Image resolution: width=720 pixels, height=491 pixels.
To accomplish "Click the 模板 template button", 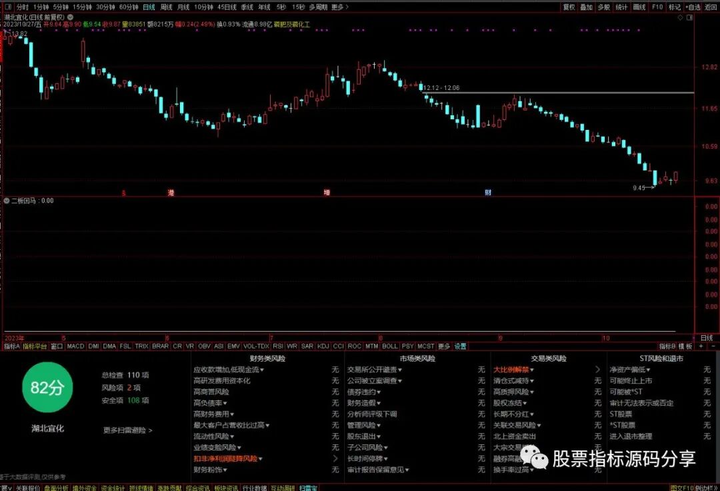I will 685,346.
